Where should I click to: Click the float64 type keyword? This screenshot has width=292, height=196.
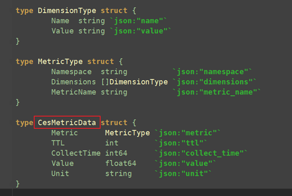(121, 163)
